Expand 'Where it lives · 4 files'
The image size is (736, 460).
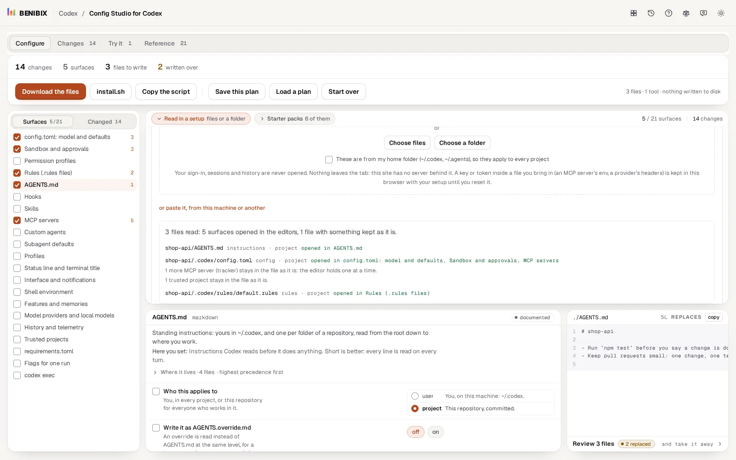218,372
